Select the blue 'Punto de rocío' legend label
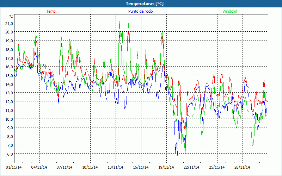 tap(140, 11)
